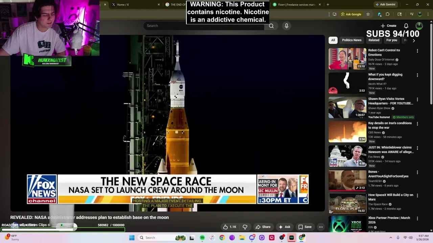Open options for Key details on Iran's video
The width and height of the screenshot is (433, 243).
417,124
